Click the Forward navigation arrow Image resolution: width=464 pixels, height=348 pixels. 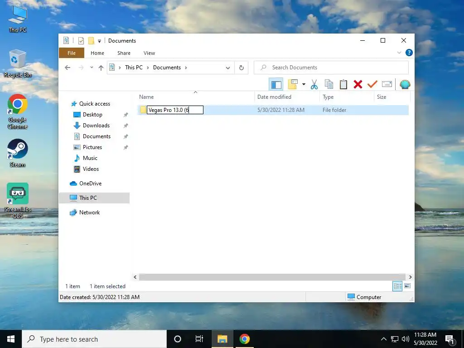[x=81, y=68]
